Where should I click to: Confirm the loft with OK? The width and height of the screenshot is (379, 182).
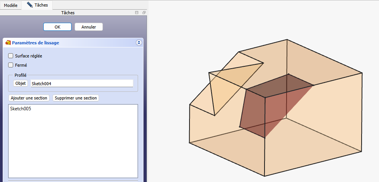(x=57, y=27)
